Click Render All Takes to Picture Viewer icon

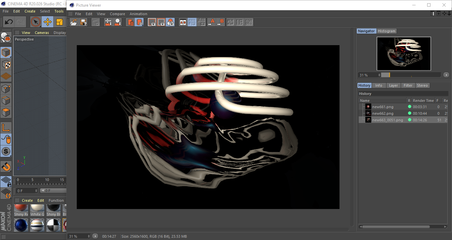[108, 22]
